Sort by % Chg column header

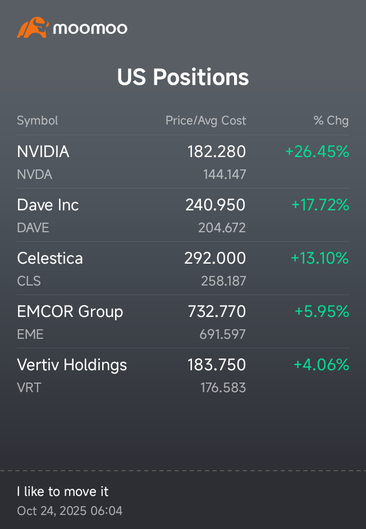click(331, 121)
